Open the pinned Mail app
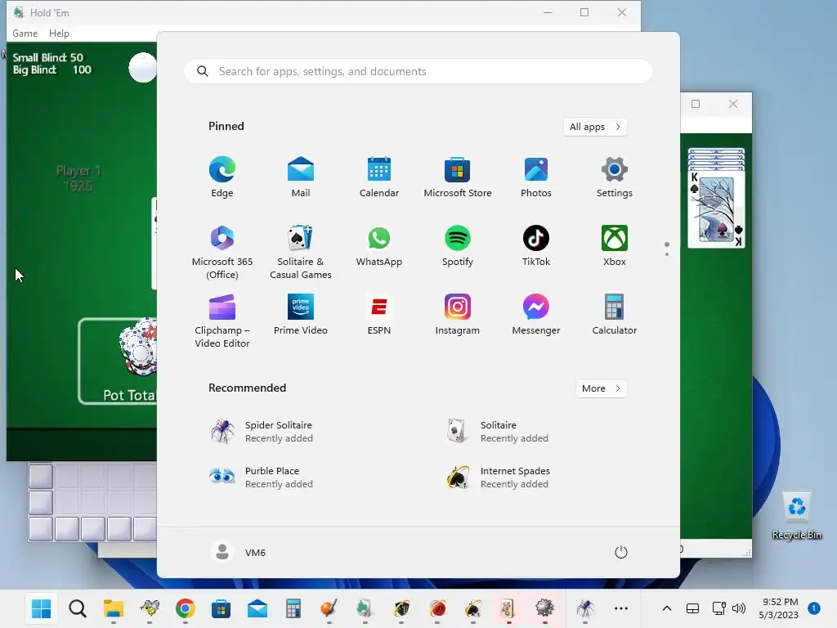 coord(301,177)
